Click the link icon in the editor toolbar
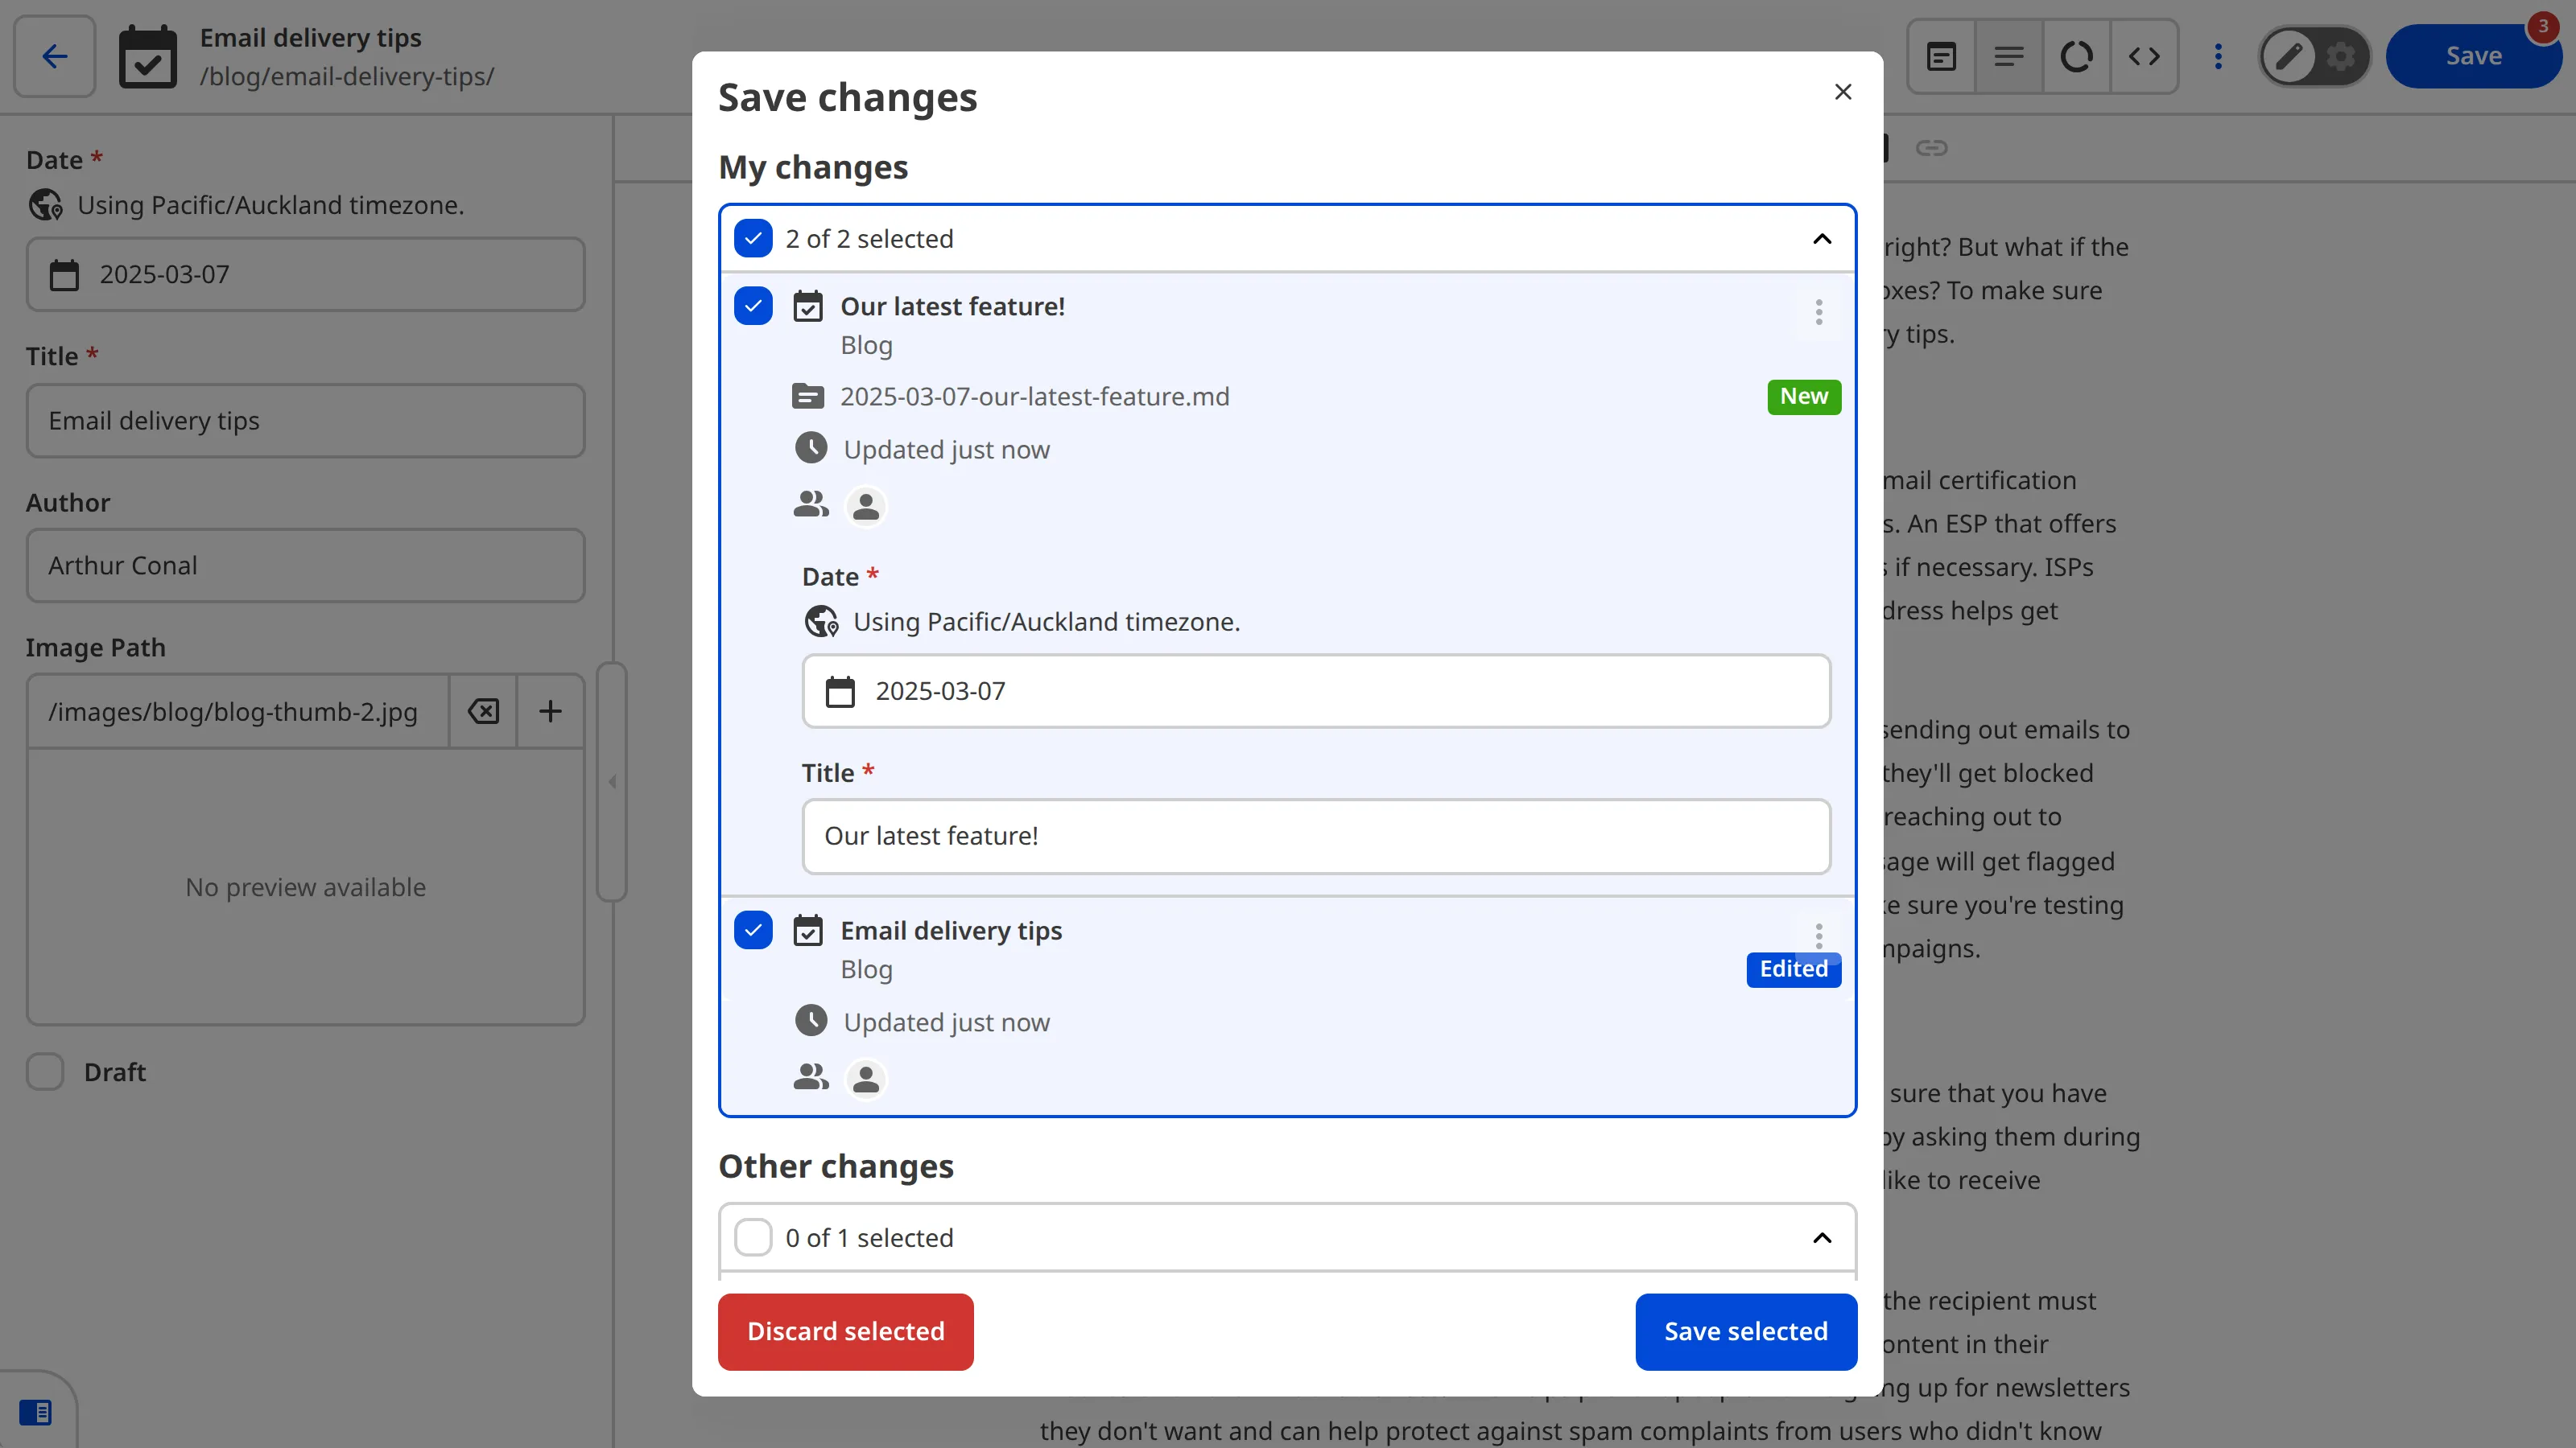The width and height of the screenshot is (2576, 1448). (x=1931, y=148)
